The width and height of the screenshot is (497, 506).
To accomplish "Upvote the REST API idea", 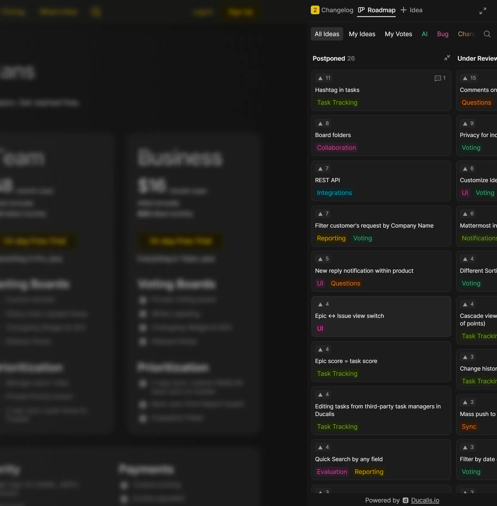I will (323, 169).
